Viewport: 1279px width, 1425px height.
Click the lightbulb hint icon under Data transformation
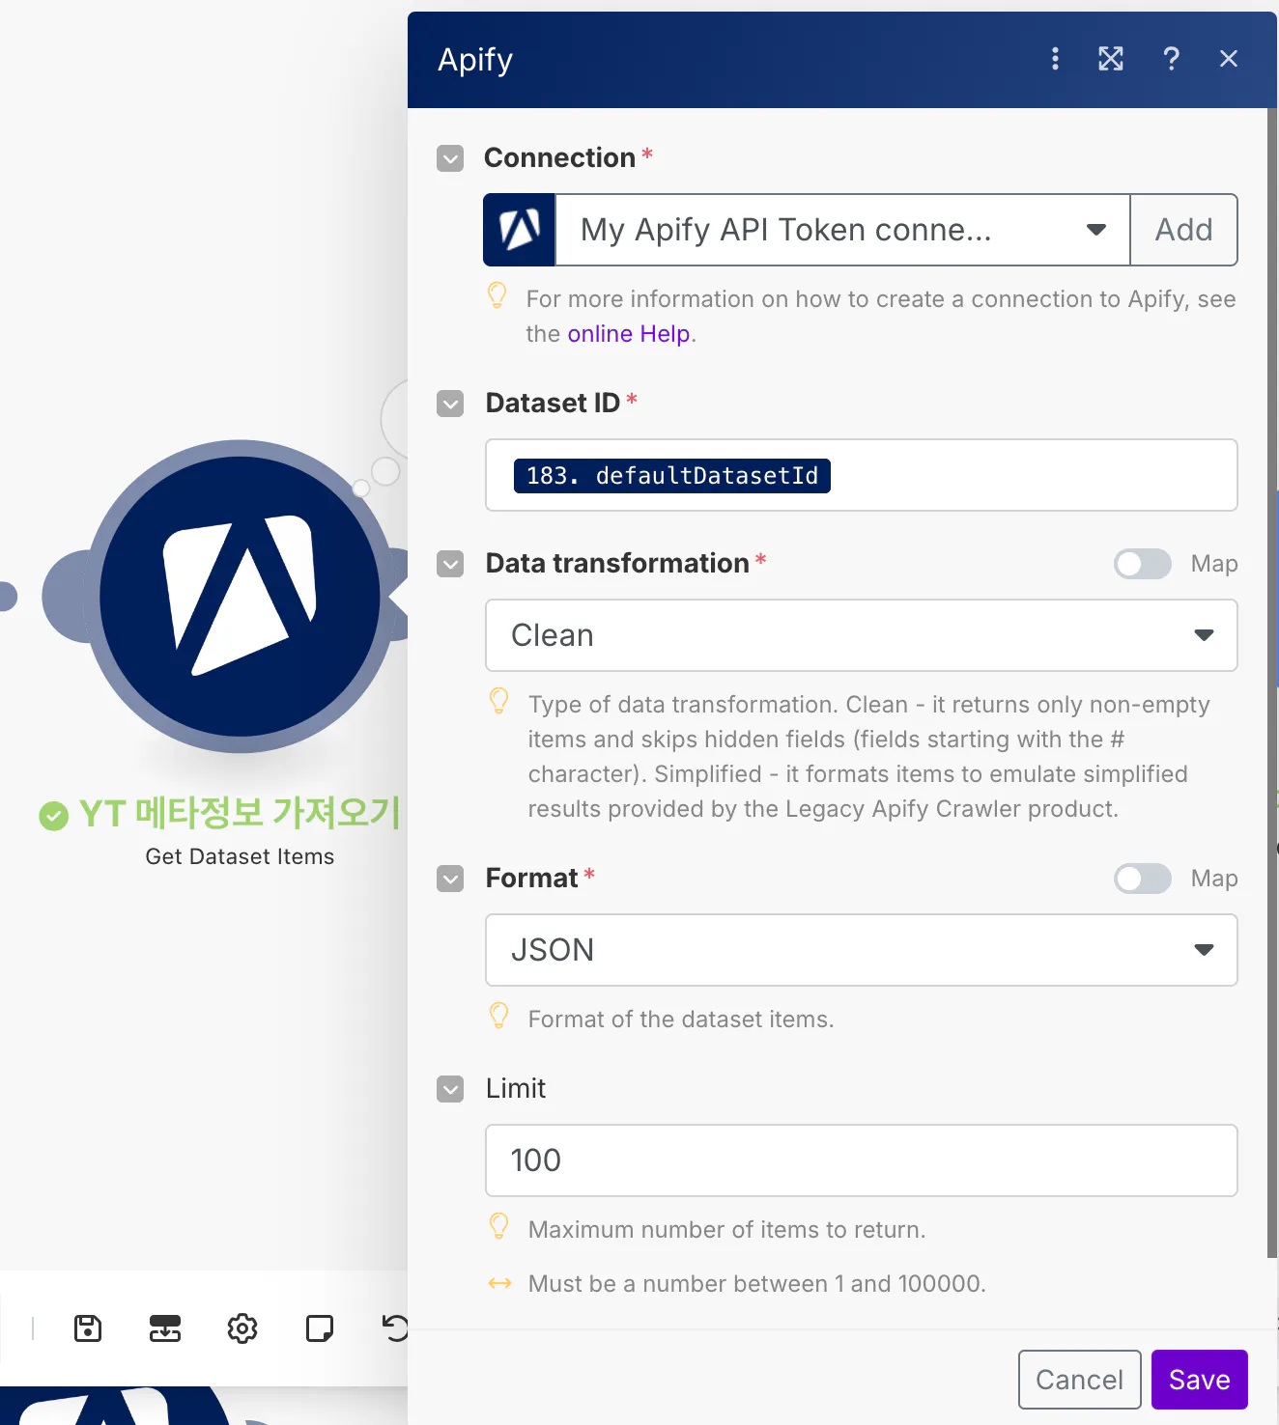point(499,701)
